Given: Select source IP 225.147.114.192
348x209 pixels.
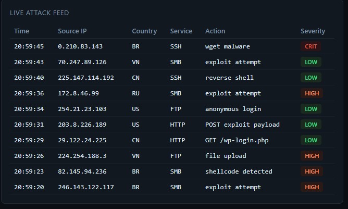Looking at the screenshot, I should click(x=86, y=78).
